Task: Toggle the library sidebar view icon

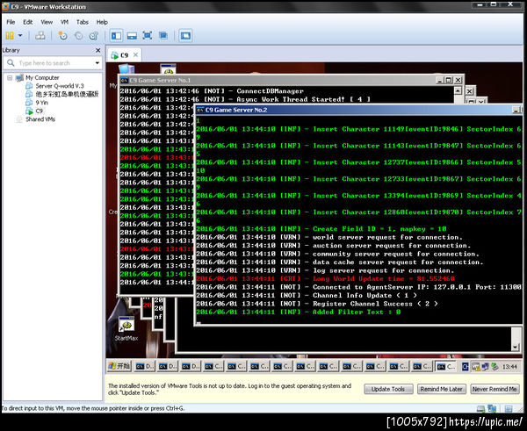Action: coord(116,36)
